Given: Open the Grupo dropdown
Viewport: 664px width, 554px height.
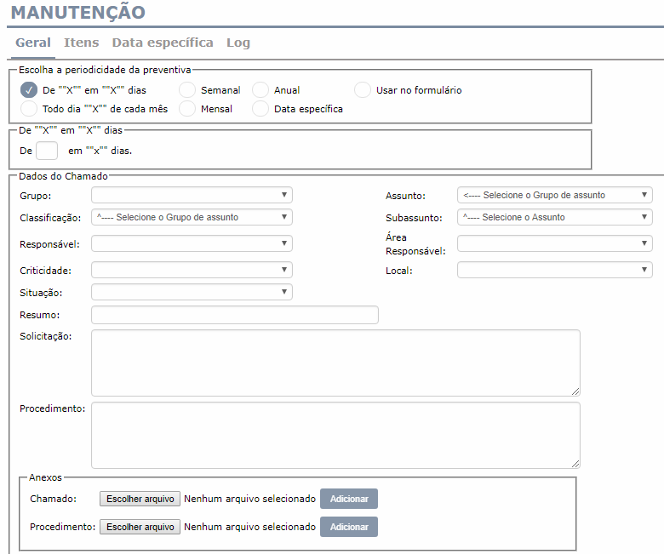Looking at the screenshot, I should pyautogui.click(x=192, y=195).
